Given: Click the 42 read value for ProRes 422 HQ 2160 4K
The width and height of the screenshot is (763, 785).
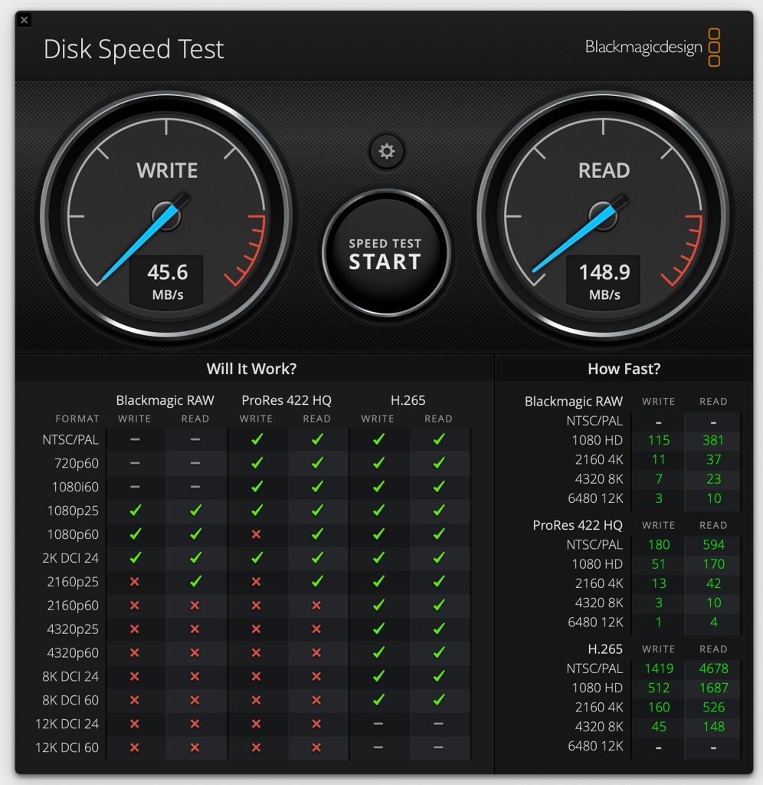Looking at the screenshot, I should click(x=713, y=583).
